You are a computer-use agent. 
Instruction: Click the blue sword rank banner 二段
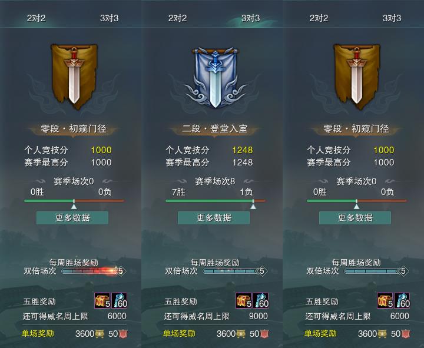215,77
